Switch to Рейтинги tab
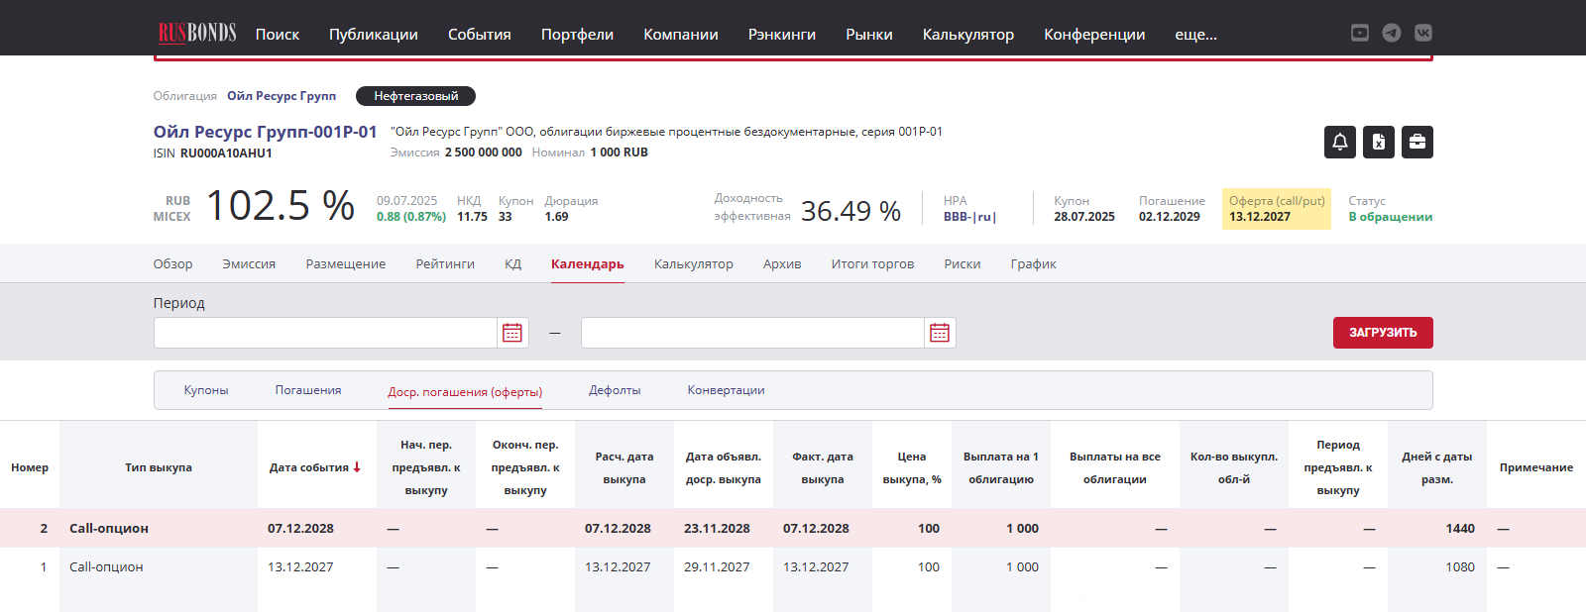 click(x=445, y=264)
